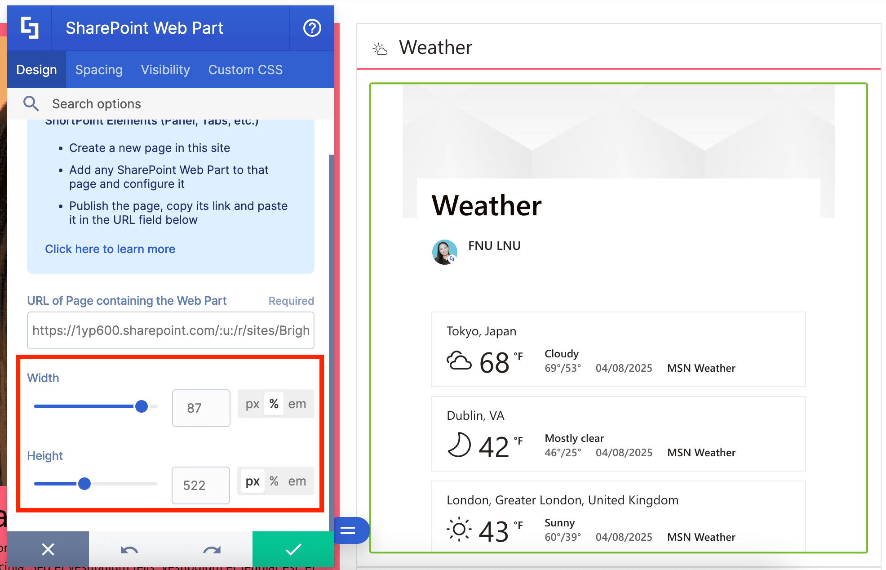Switch to the Spacing tab
Viewport: 886px width, 570px height.
[x=99, y=70]
